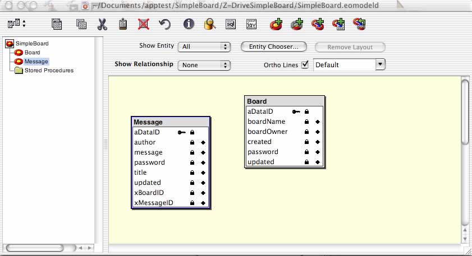Toggle the Ortho Lines checkbox
Image resolution: width=472 pixels, height=256 pixels.
[x=305, y=64]
